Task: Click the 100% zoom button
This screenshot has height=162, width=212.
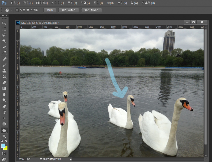Action: coord(50,10)
